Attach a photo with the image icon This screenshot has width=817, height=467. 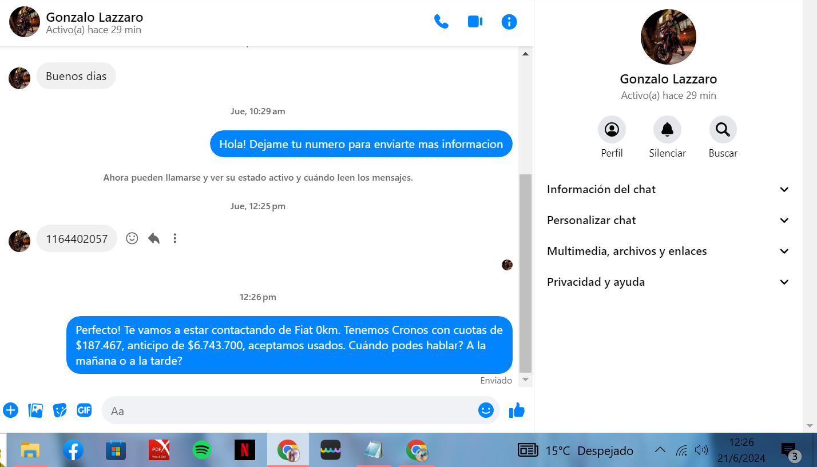click(35, 410)
